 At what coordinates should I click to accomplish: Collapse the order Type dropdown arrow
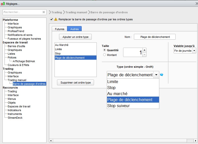point(156,75)
